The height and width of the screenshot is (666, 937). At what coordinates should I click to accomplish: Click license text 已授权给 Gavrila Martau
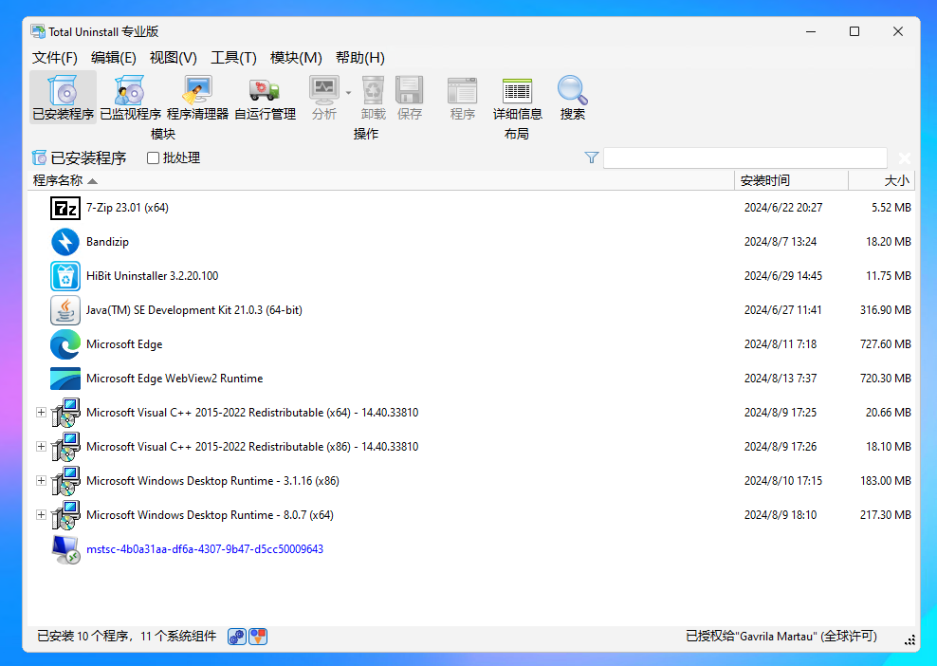coord(781,636)
